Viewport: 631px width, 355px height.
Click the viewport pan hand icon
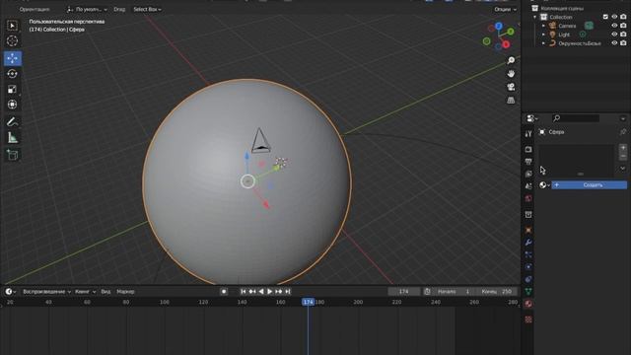[511, 74]
